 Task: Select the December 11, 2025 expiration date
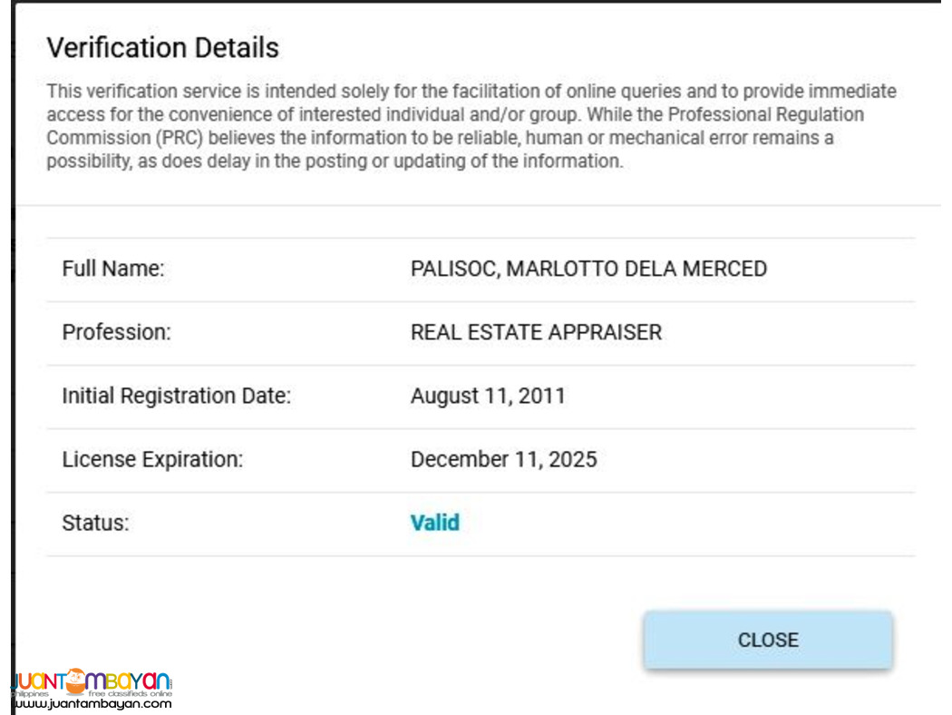pos(504,459)
